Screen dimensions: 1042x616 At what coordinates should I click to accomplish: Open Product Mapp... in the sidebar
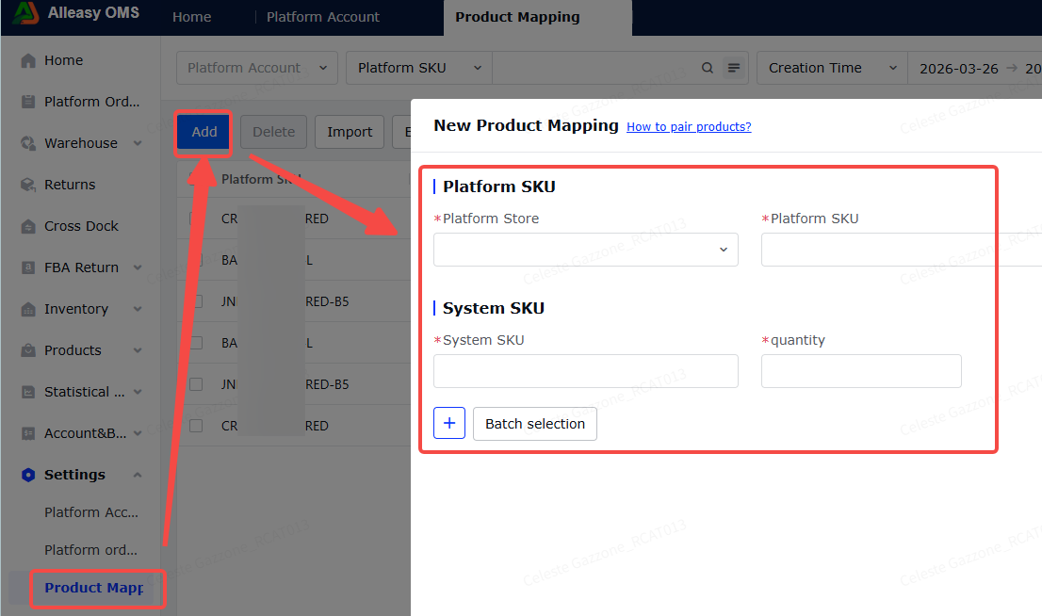pos(93,588)
